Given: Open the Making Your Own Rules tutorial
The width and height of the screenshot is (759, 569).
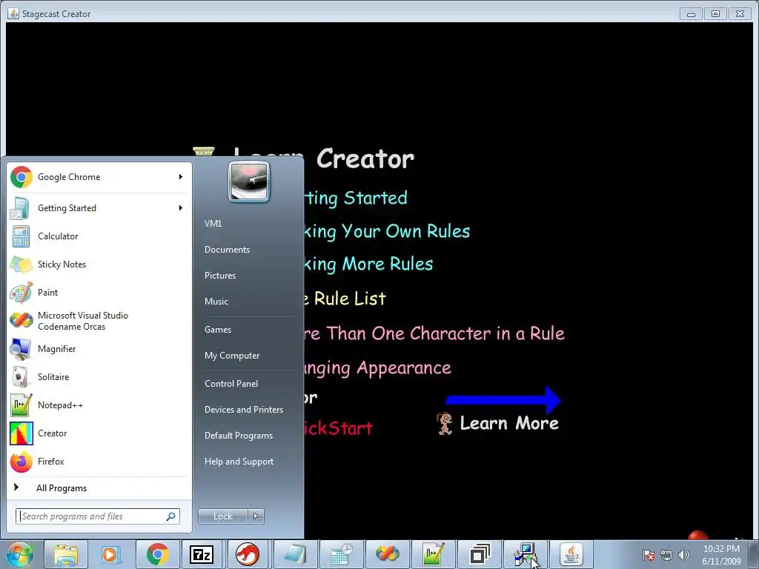Looking at the screenshot, I should [387, 231].
